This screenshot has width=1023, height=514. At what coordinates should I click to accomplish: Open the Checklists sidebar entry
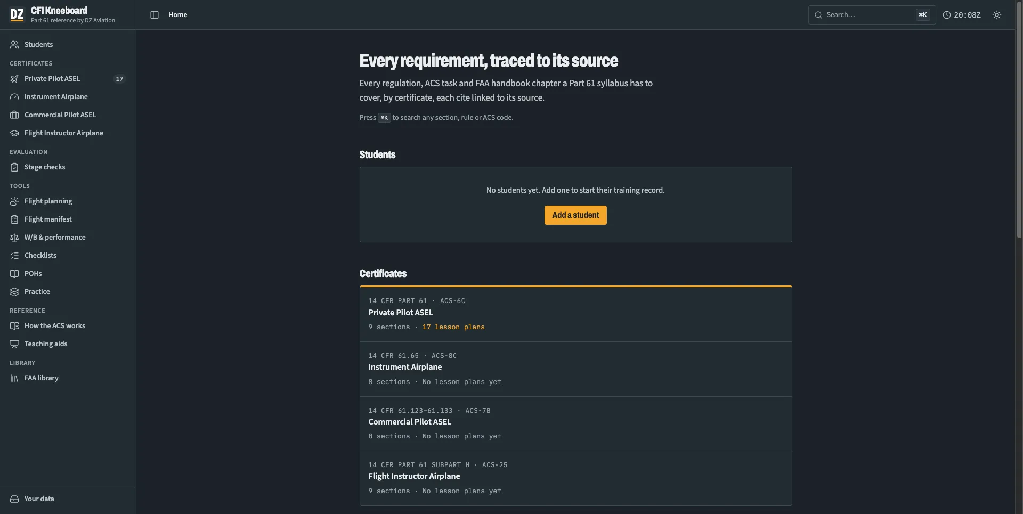pos(68,256)
